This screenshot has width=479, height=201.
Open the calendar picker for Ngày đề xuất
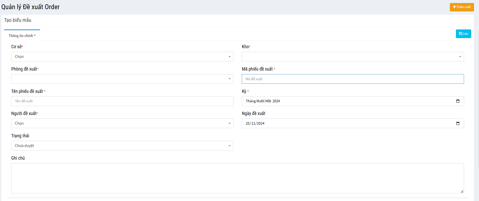458,124
